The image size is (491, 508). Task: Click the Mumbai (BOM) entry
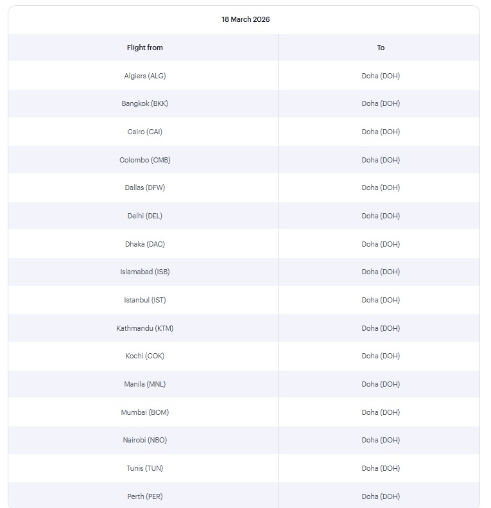coord(144,412)
